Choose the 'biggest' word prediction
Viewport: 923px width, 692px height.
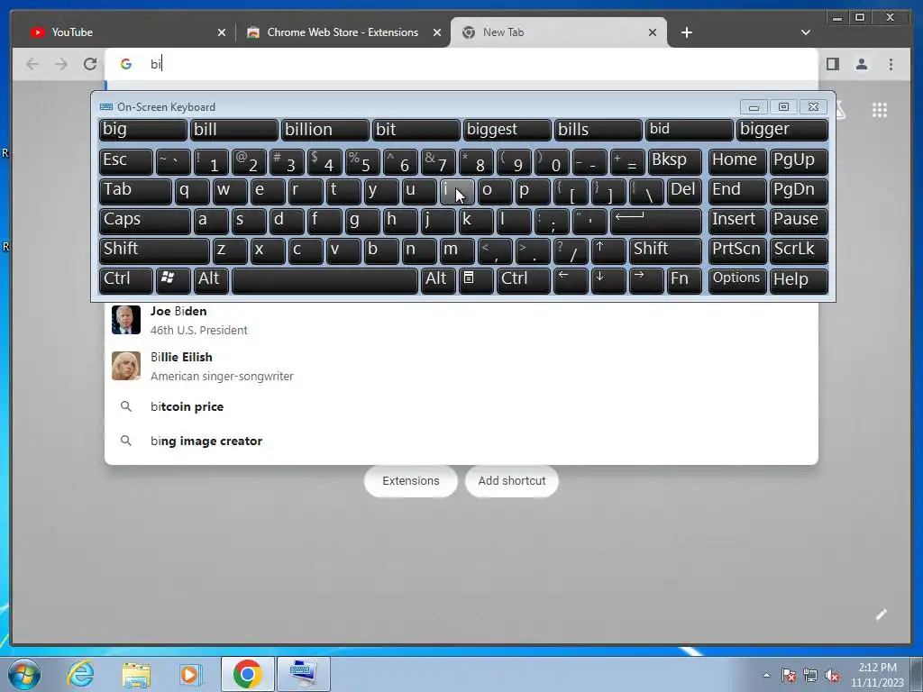coord(507,130)
